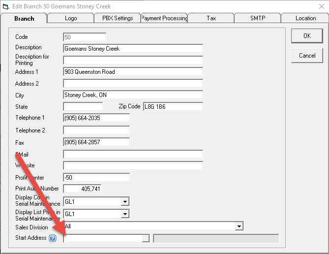Switch to the Location tab
Image resolution: width=329 pixels, height=254 pixels.
pos(305,18)
